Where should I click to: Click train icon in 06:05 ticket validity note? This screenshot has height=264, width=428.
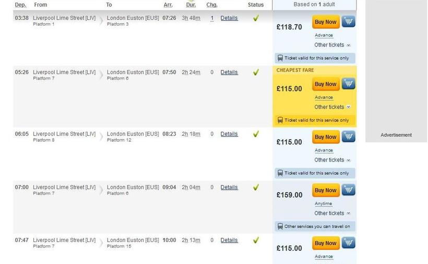tap(280, 173)
